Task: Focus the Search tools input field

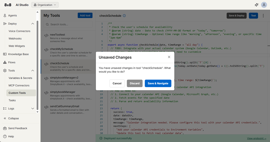Action: pos(68,24)
